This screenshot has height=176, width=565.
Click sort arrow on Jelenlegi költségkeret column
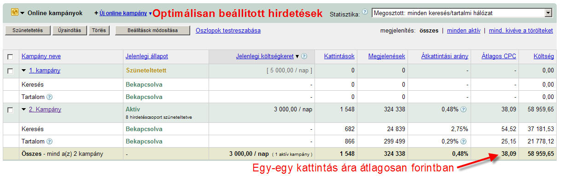[297, 56]
